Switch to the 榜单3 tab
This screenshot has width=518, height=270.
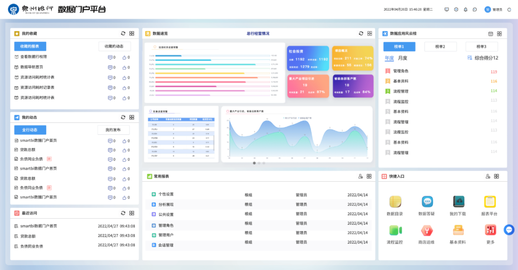482,47
